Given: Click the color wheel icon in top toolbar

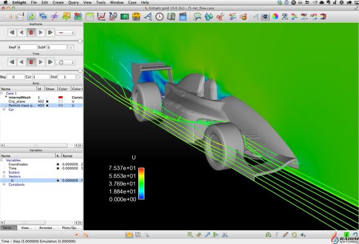Looking at the screenshot, I should 275,16.
